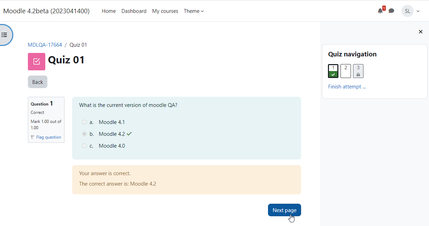Click the green check mark beside Moodle 4.2

[129, 134]
